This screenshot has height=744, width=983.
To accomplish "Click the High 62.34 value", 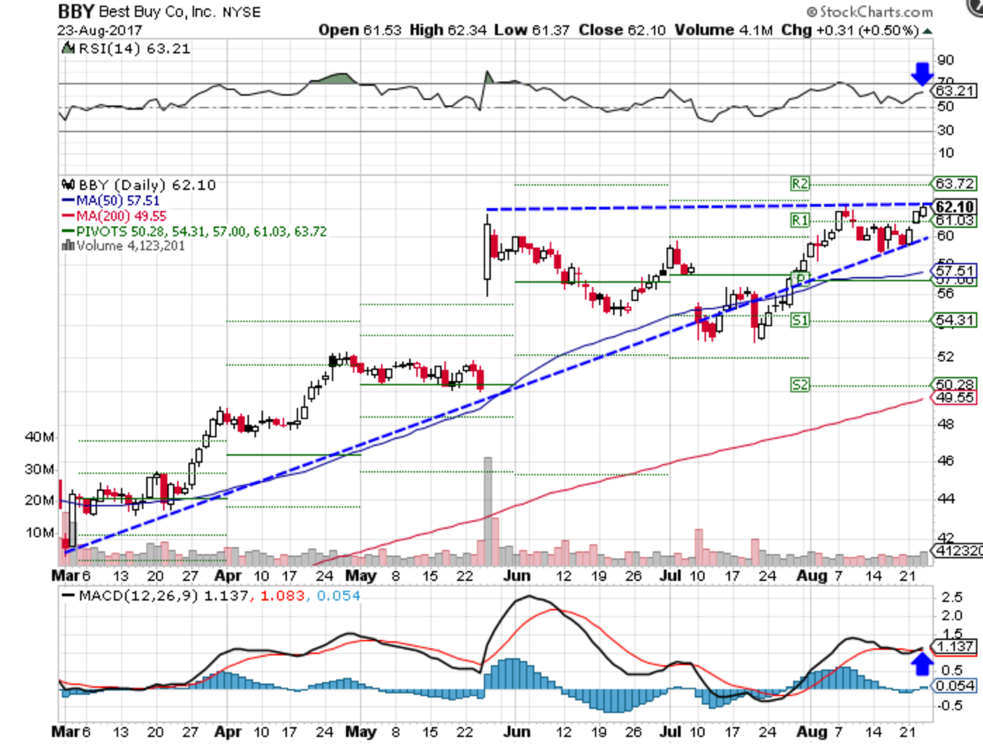I will point(448,30).
